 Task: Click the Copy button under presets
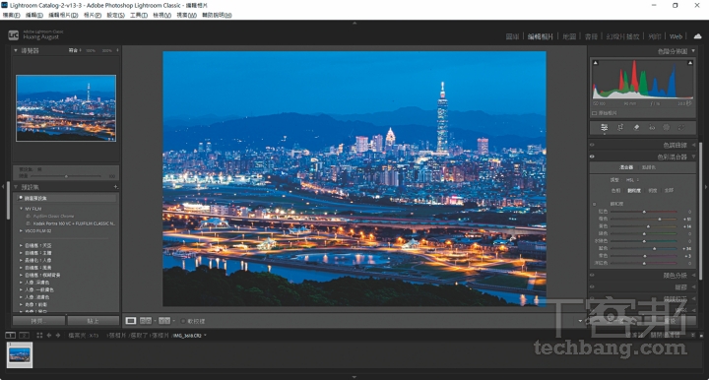point(38,321)
